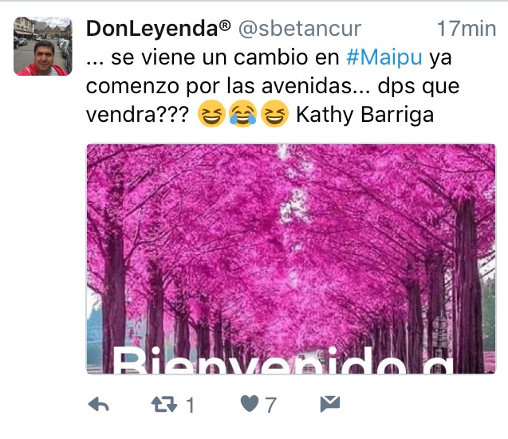Select the Kathy Barriga text
Screen dimensions: 508x439
coord(364,115)
